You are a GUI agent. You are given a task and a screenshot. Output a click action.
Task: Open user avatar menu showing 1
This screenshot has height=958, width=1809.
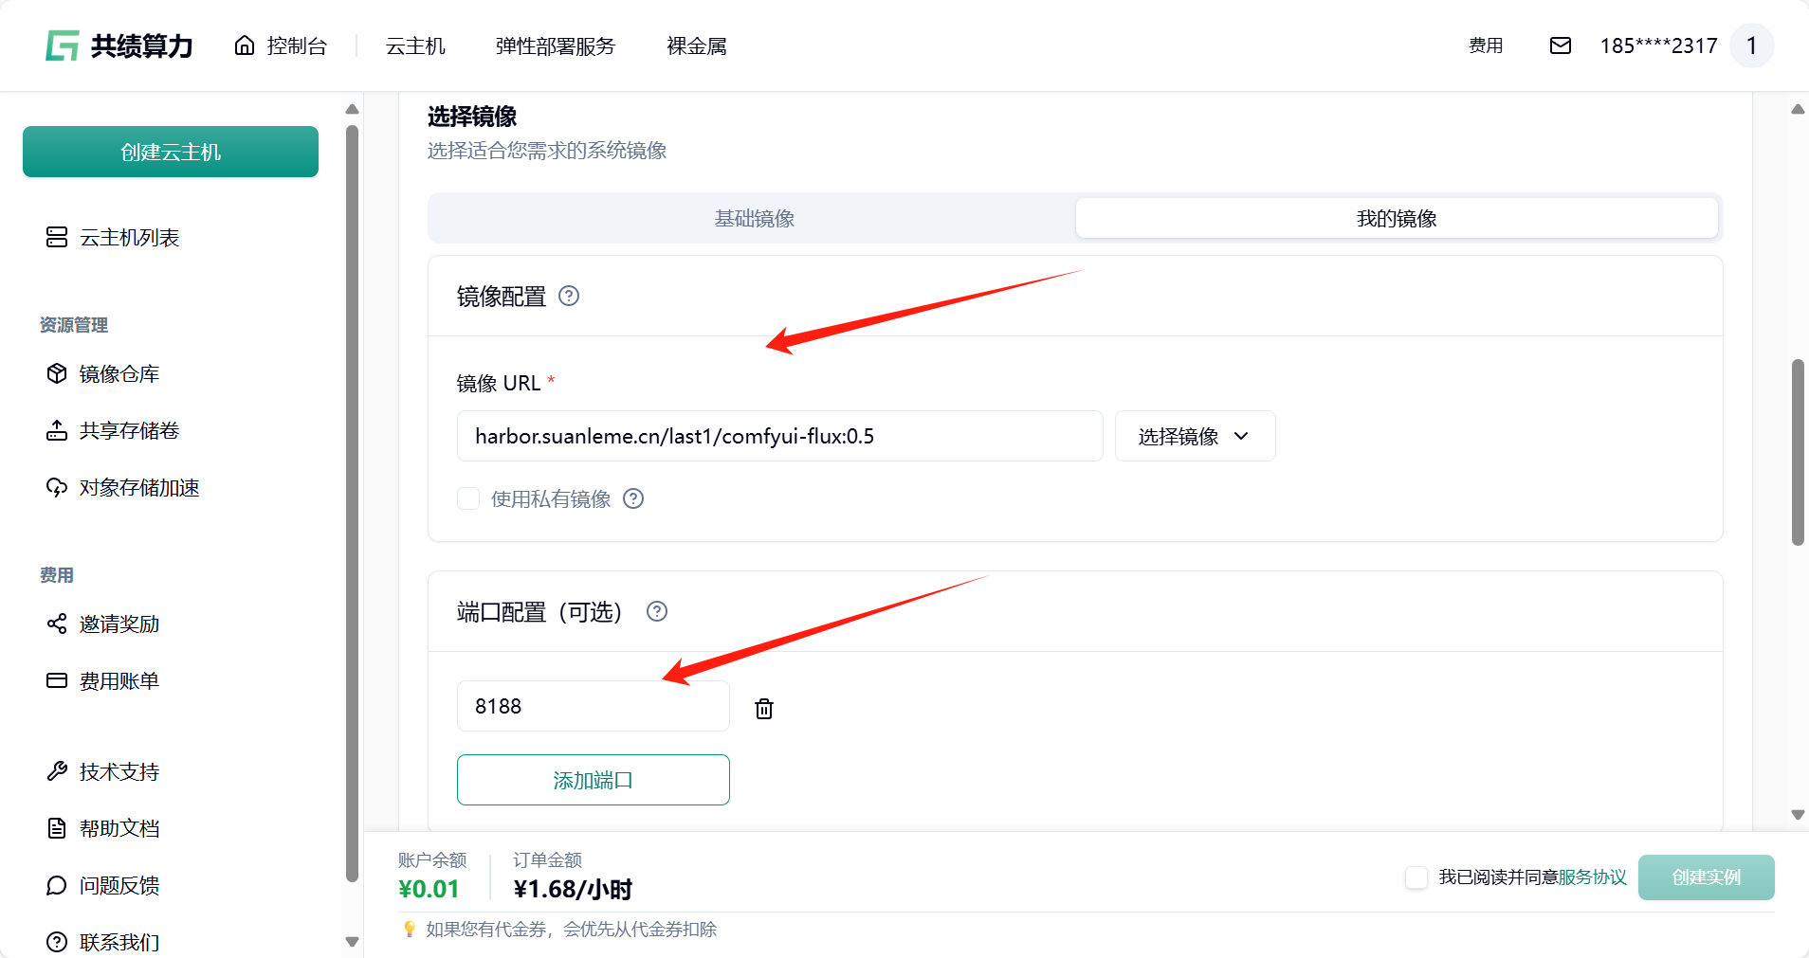pyautogui.click(x=1751, y=45)
